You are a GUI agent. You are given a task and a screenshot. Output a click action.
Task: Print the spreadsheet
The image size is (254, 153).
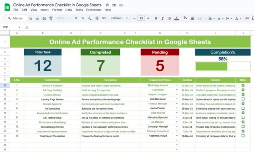coord(44,19)
